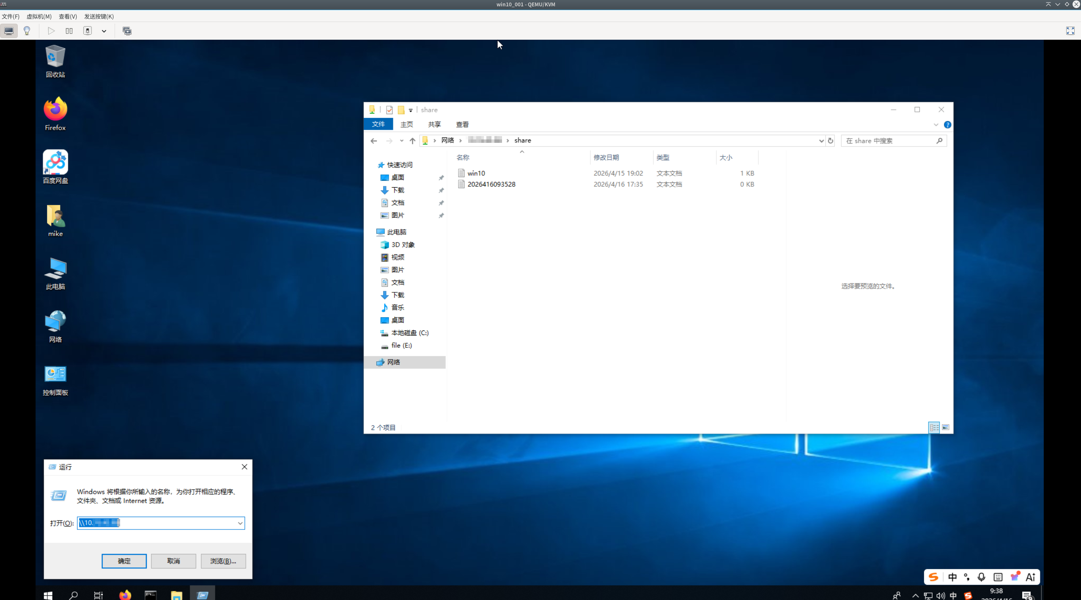This screenshot has height=600, width=1081.
Task: Switch to large icons view toggle
Action: coord(946,427)
